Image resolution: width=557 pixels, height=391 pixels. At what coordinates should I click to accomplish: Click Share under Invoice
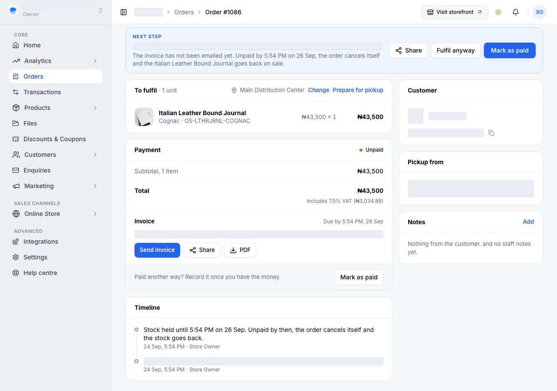pyautogui.click(x=202, y=250)
